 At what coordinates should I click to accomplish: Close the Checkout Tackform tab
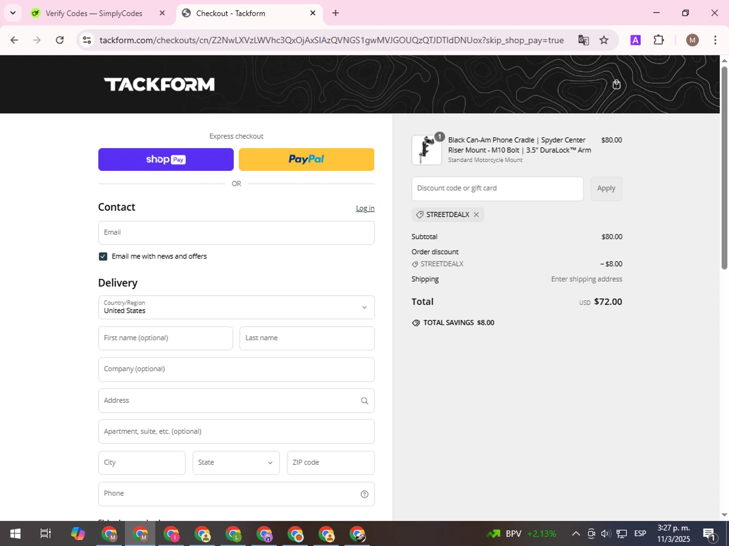pyautogui.click(x=313, y=13)
